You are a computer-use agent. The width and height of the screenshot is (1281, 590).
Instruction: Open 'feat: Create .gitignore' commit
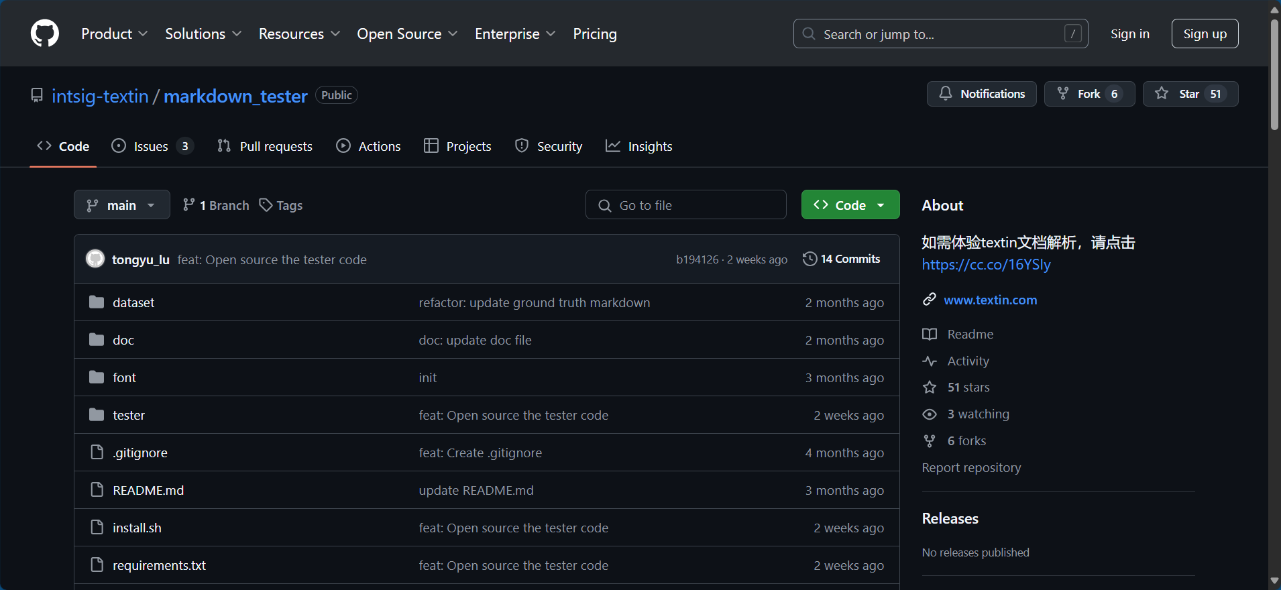pyautogui.click(x=480, y=453)
